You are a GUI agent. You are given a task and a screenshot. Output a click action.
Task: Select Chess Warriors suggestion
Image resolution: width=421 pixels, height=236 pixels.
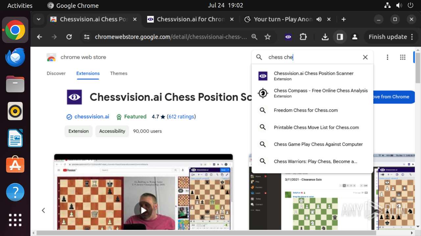point(312,161)
